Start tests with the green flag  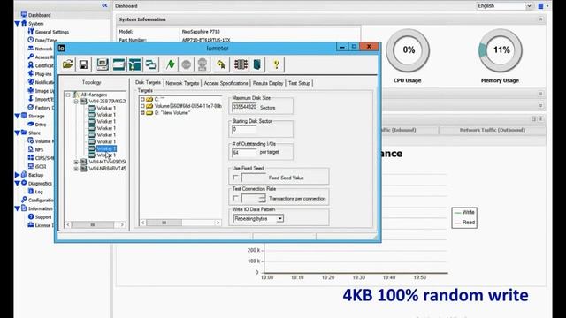(171, 64)
